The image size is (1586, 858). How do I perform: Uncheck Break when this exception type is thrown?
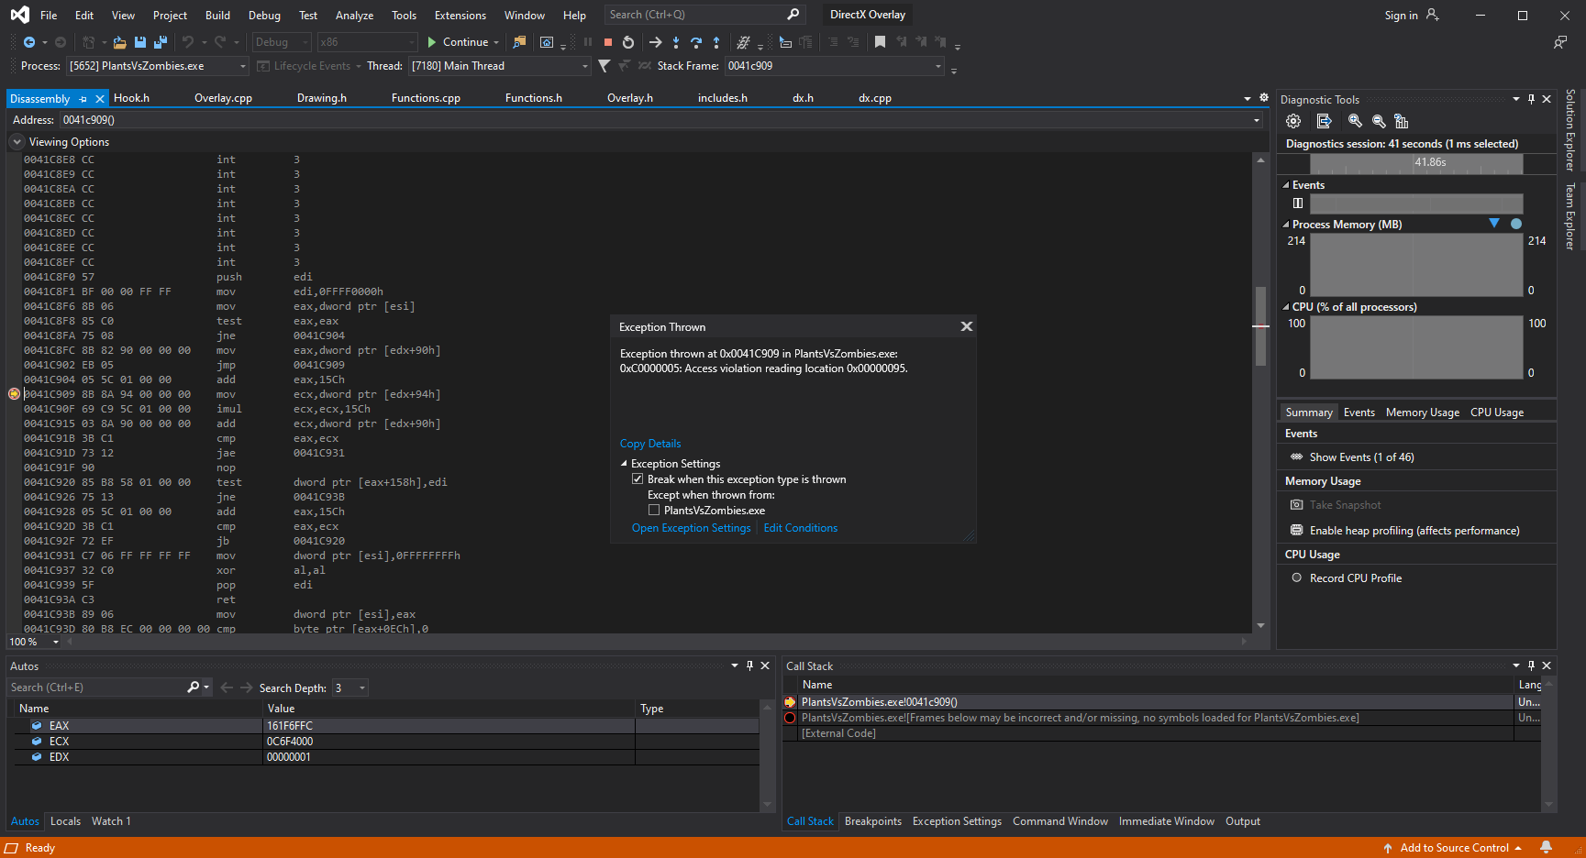point(638,479)
